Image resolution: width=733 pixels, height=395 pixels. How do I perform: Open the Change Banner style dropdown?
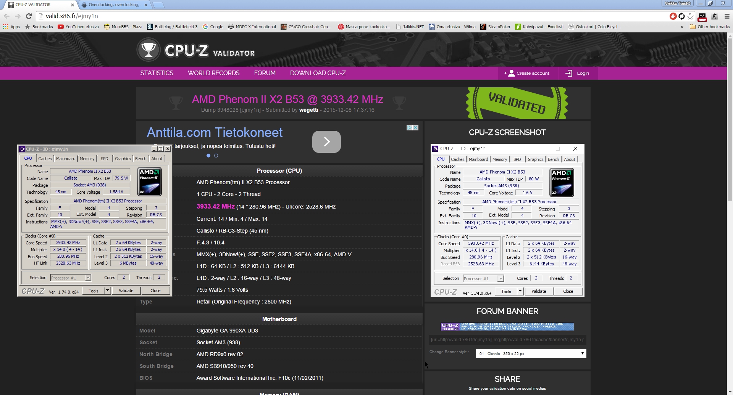[x=531, y=353]
